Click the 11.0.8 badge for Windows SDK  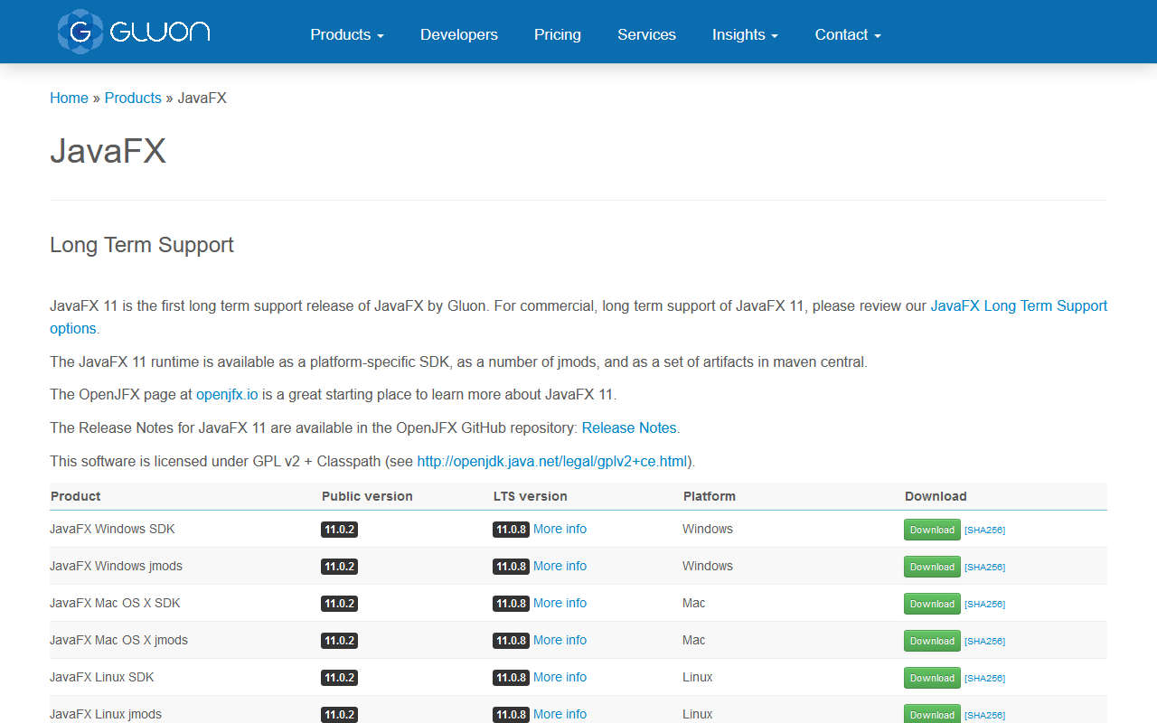[511, 530]
